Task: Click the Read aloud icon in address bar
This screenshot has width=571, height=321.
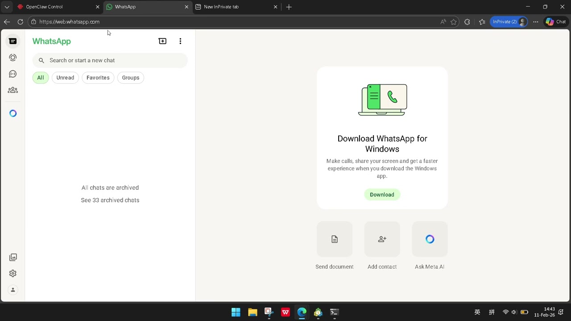Action: tap(443, 21)
